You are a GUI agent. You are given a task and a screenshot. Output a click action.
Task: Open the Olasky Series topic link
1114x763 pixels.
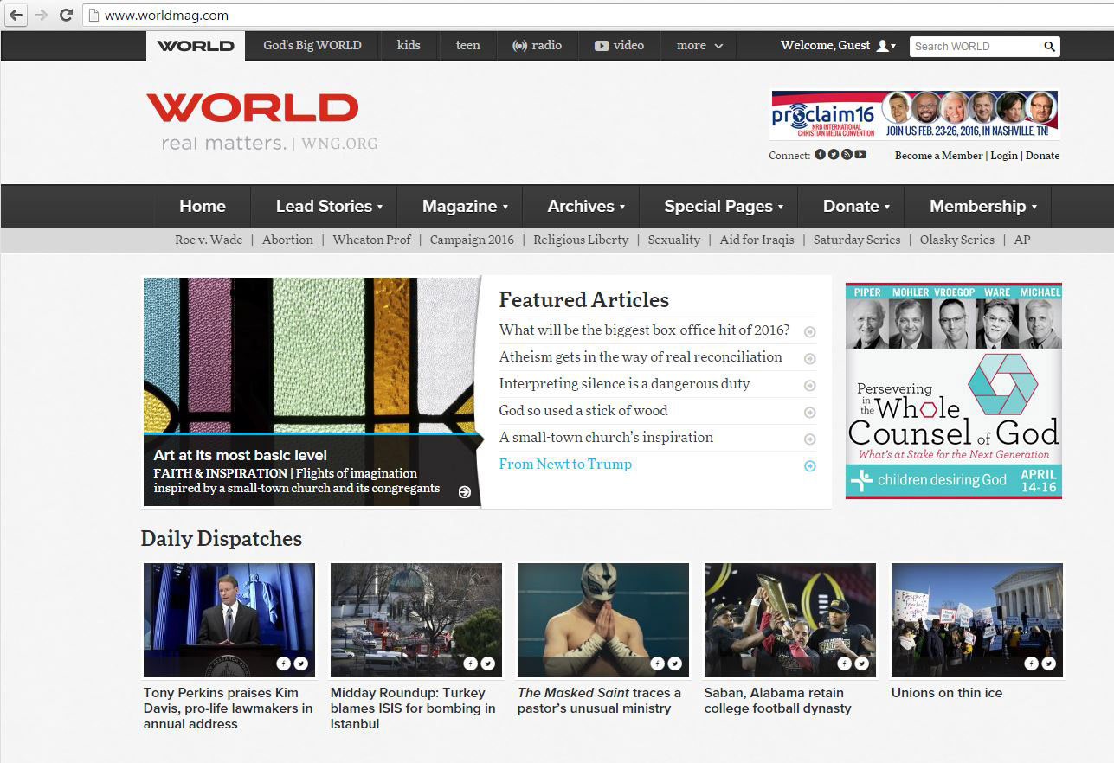[956, 240]
